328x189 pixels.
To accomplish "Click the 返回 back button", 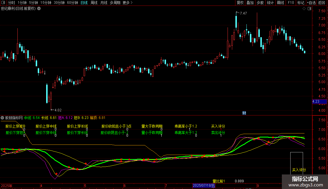I will [322, 3].
